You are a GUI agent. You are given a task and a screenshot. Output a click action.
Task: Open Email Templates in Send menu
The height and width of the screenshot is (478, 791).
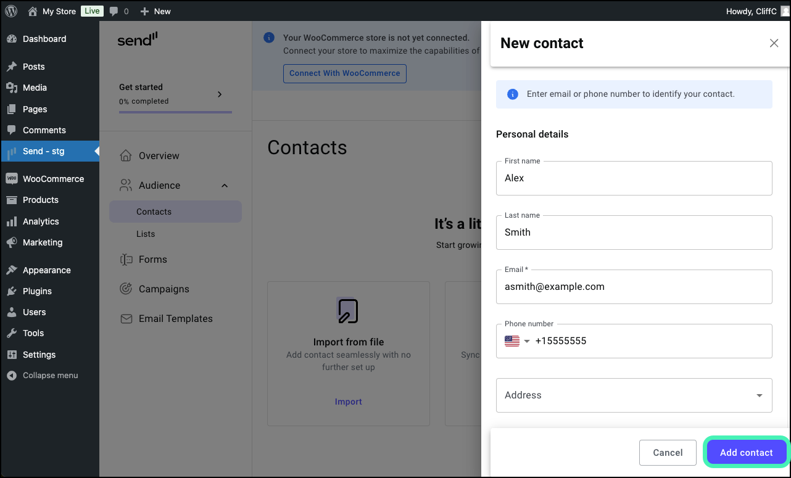[175, 319]
